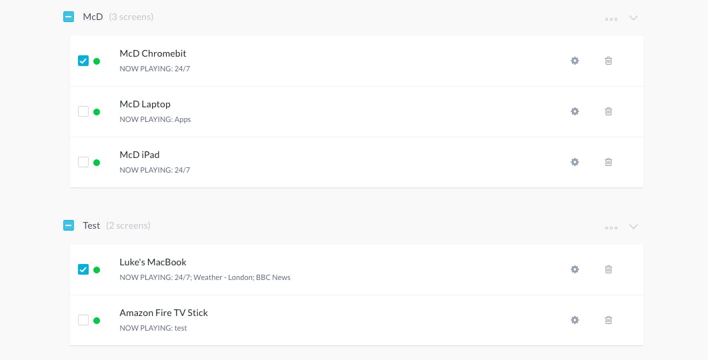Uncheck Luke's MacBook checkbox
Image resolution: width=708 pixels, height=360 pixels.
click(x=83, y=269)
